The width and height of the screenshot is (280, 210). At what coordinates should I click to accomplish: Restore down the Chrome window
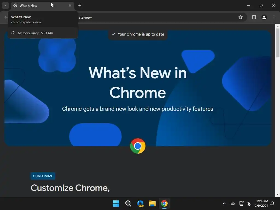tap(261, 5)
